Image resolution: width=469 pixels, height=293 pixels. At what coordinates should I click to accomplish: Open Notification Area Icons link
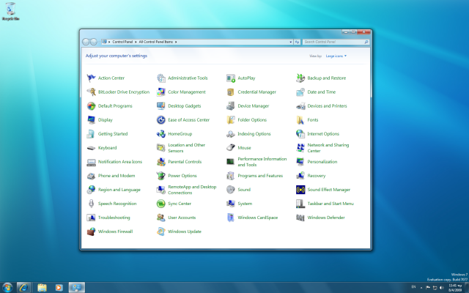pyautogui.click(x=120, y=162)
